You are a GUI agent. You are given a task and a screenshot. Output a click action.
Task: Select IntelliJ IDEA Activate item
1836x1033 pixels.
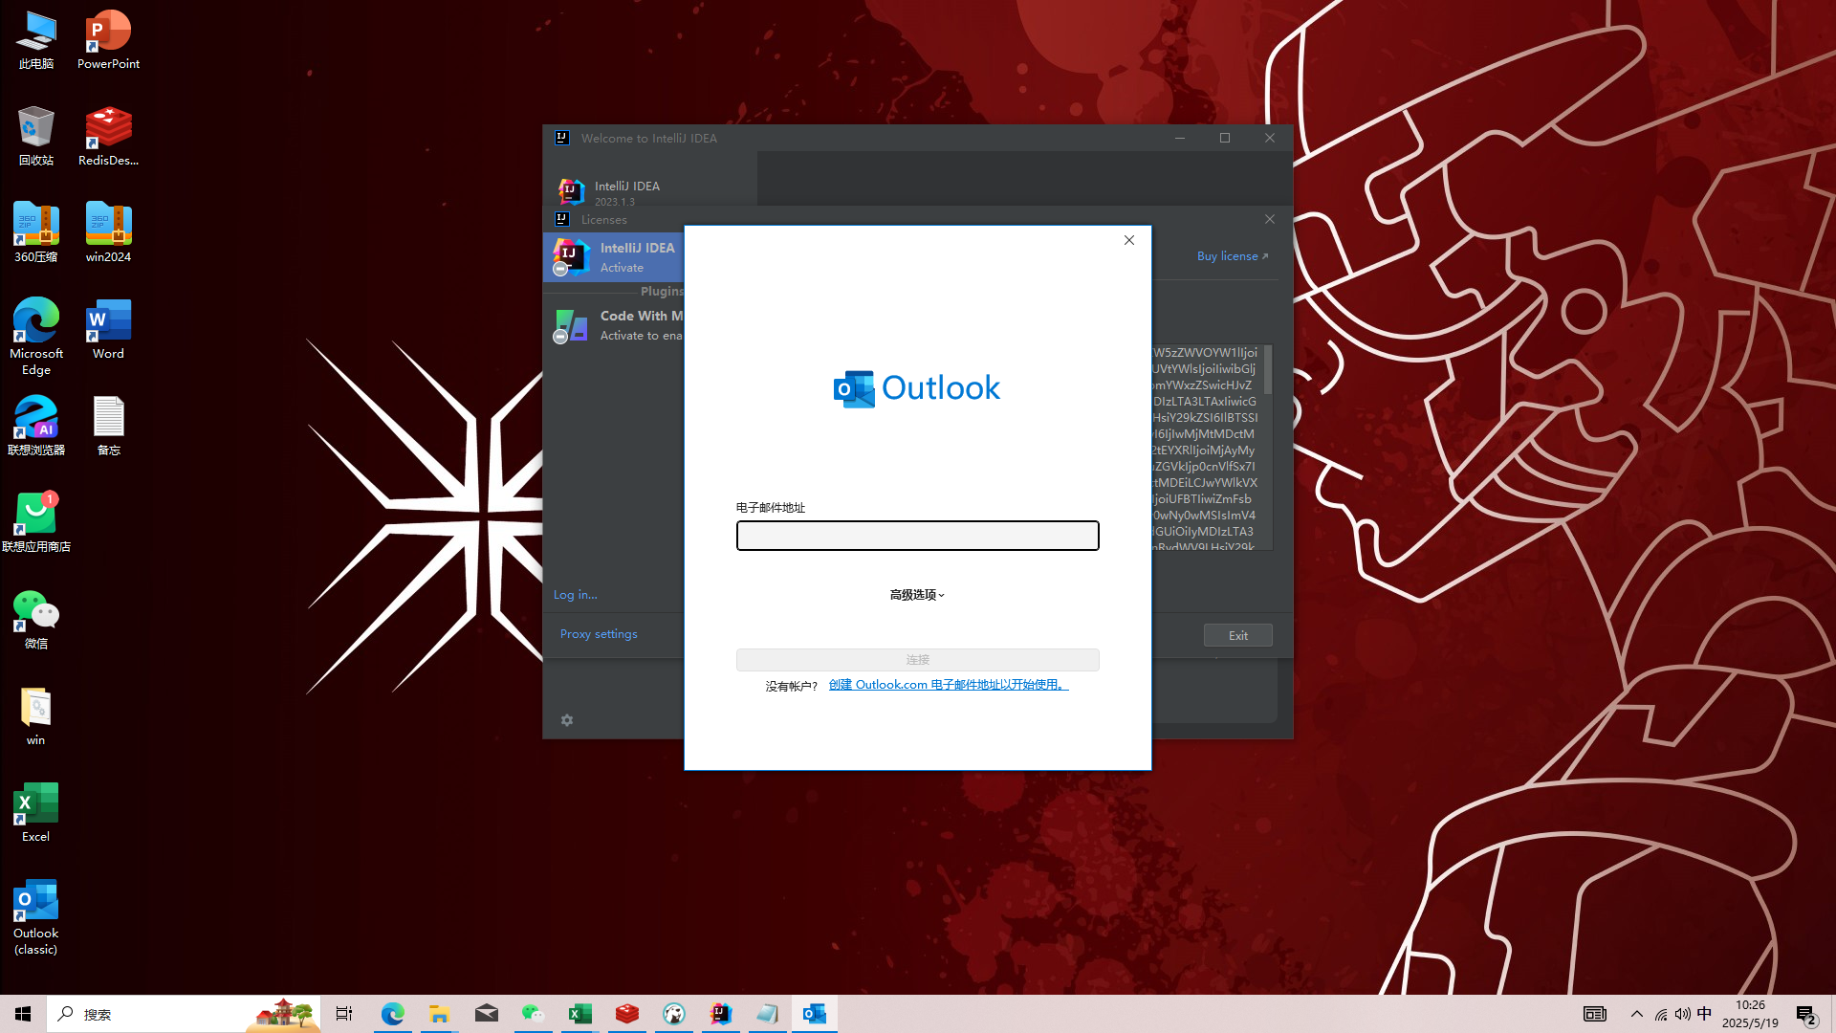coord(617,257)
